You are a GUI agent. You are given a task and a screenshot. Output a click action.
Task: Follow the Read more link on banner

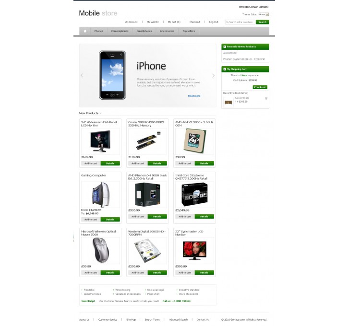pyautogui.click(x=194, y=96)
